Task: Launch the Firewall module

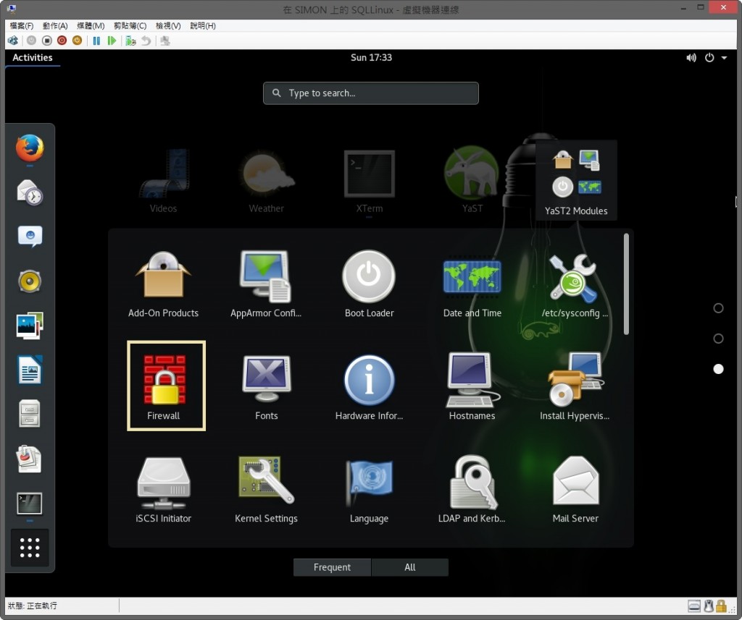Action: (166, 385)
